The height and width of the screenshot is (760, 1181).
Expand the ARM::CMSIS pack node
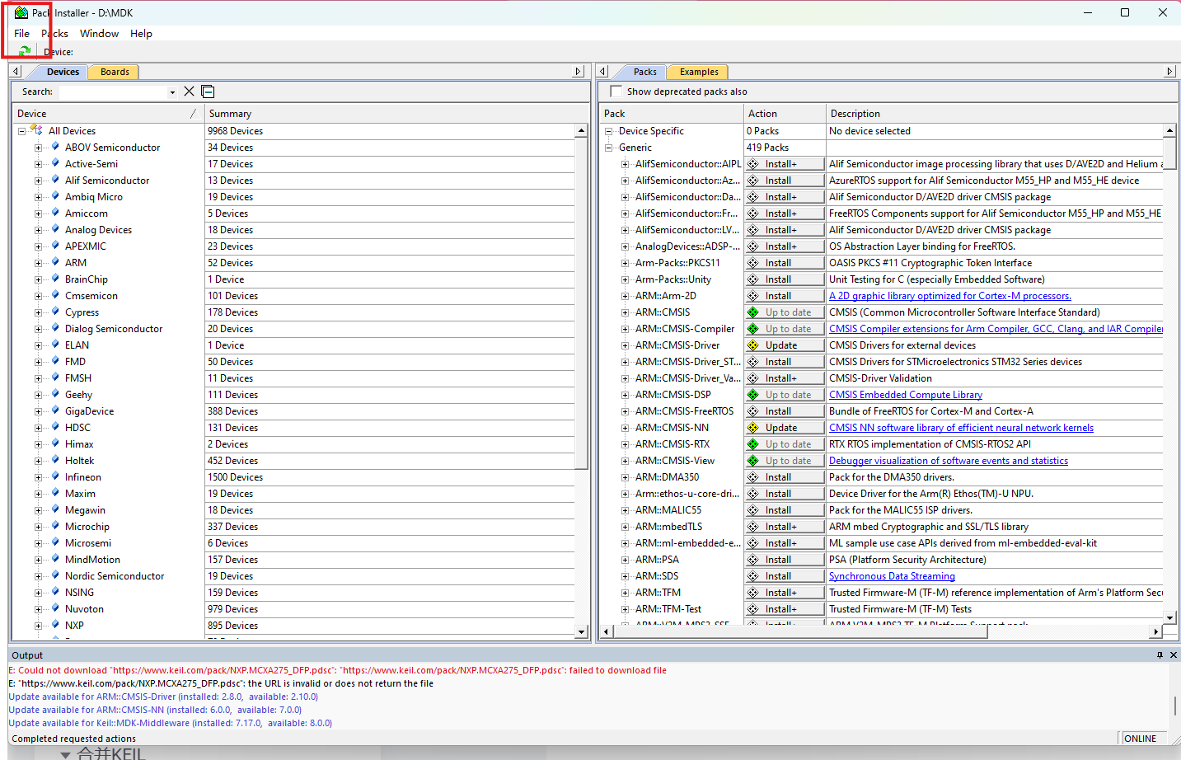point(625,312)
